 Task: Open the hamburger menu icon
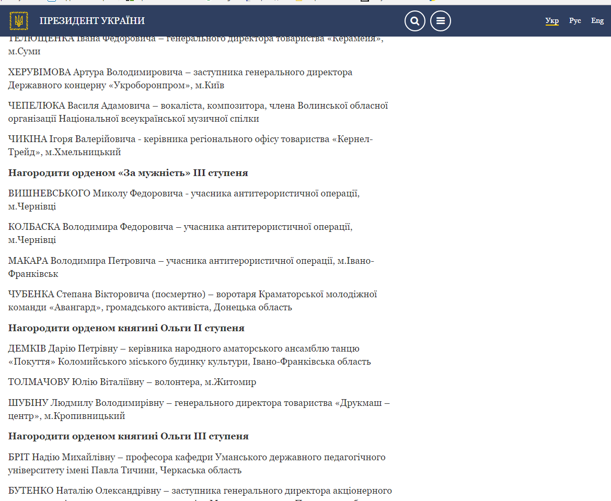[x=440, y=21]
